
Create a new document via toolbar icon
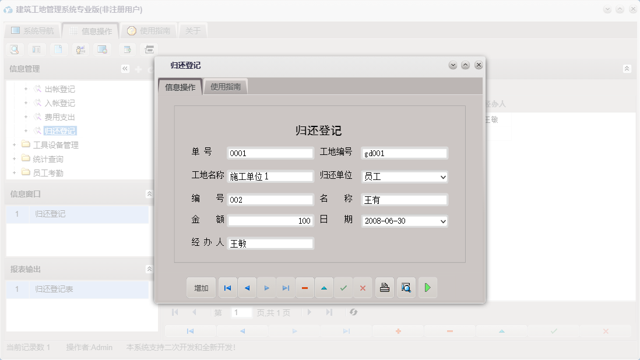pos(59,50)
